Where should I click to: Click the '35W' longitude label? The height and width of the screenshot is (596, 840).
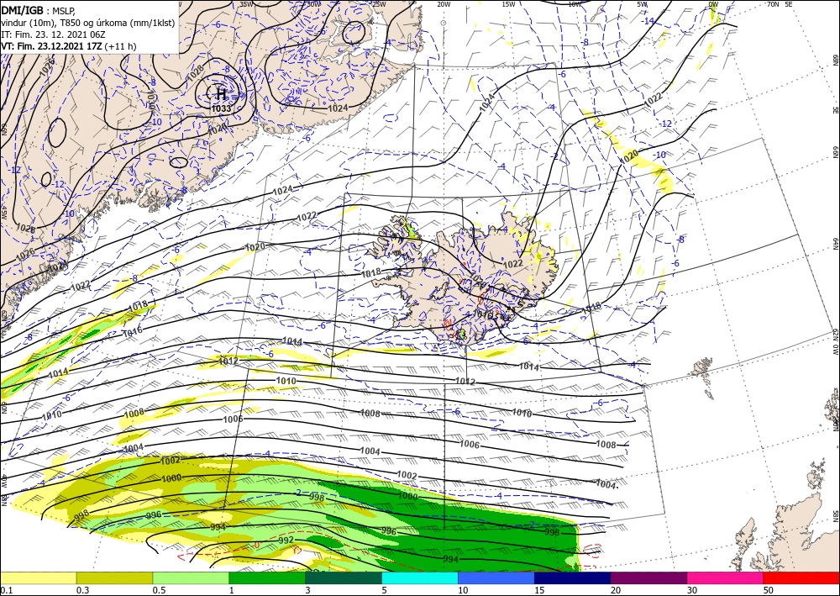tap(246, 4)
